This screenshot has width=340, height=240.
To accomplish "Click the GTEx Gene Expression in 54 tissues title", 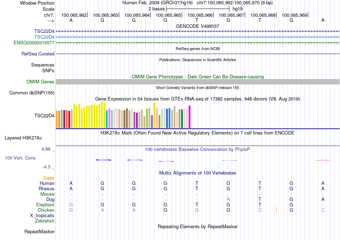I will tap(198, 99).
